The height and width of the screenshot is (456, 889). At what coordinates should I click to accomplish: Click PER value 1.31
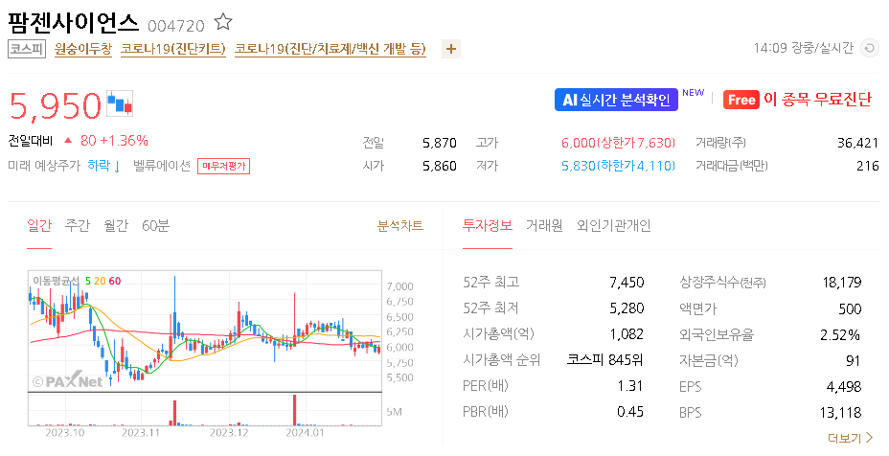630,386
